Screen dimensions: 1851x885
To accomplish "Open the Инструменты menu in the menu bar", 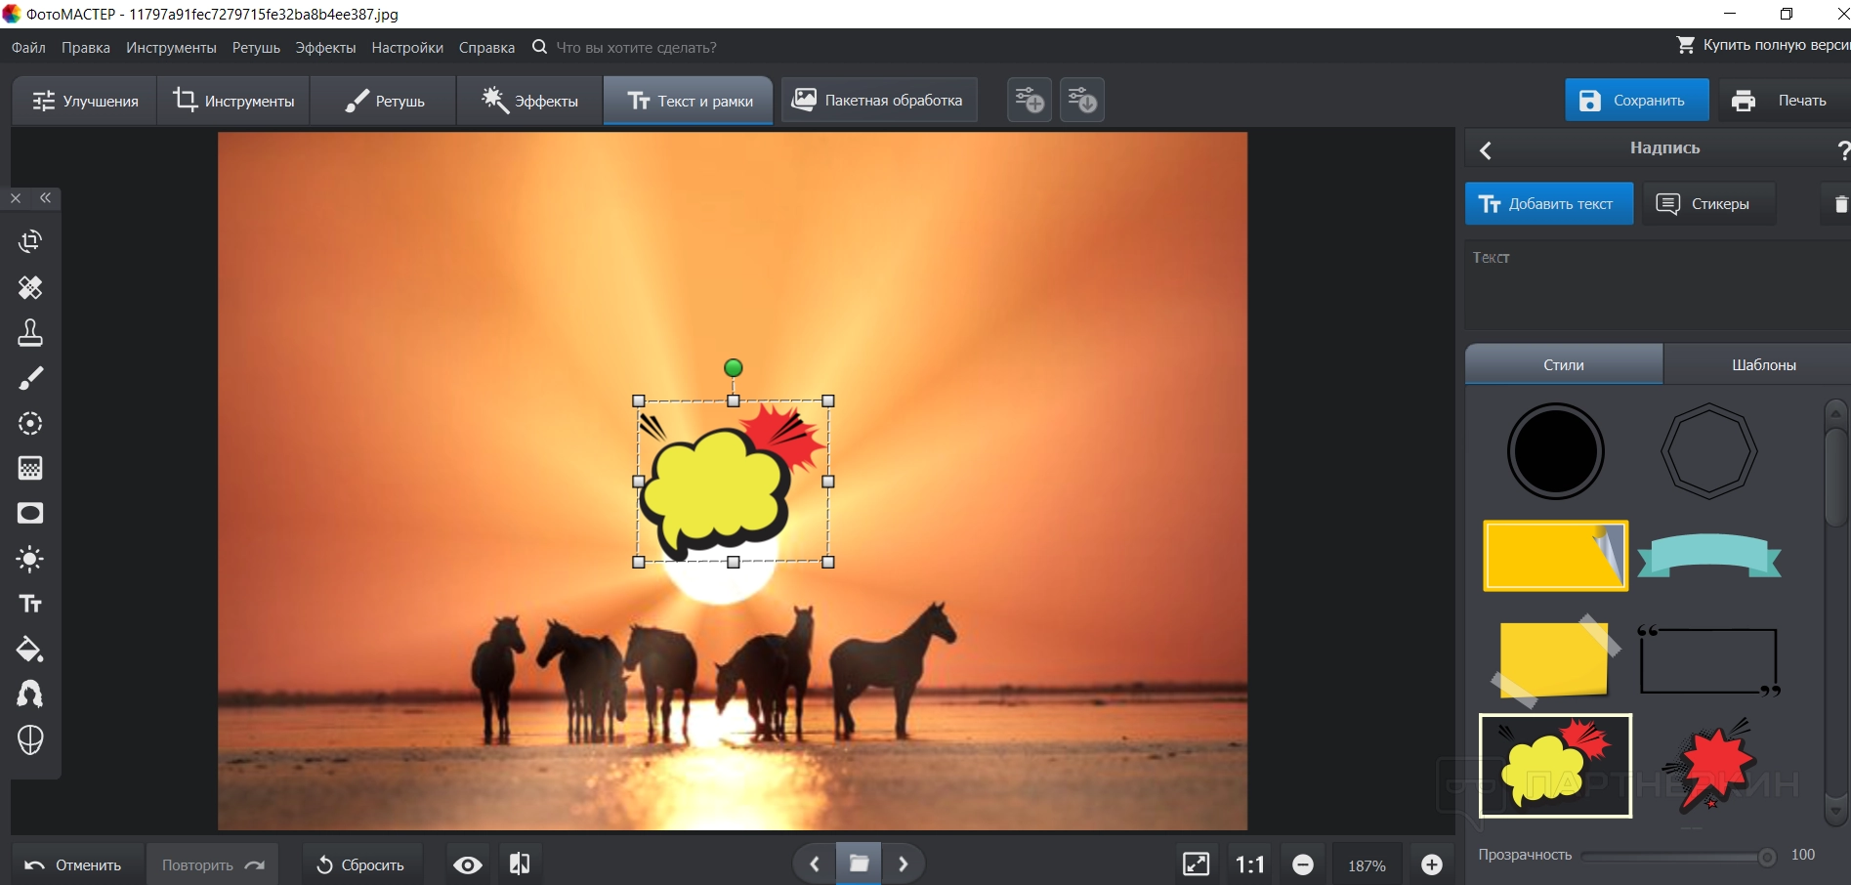I will point(171,48).
